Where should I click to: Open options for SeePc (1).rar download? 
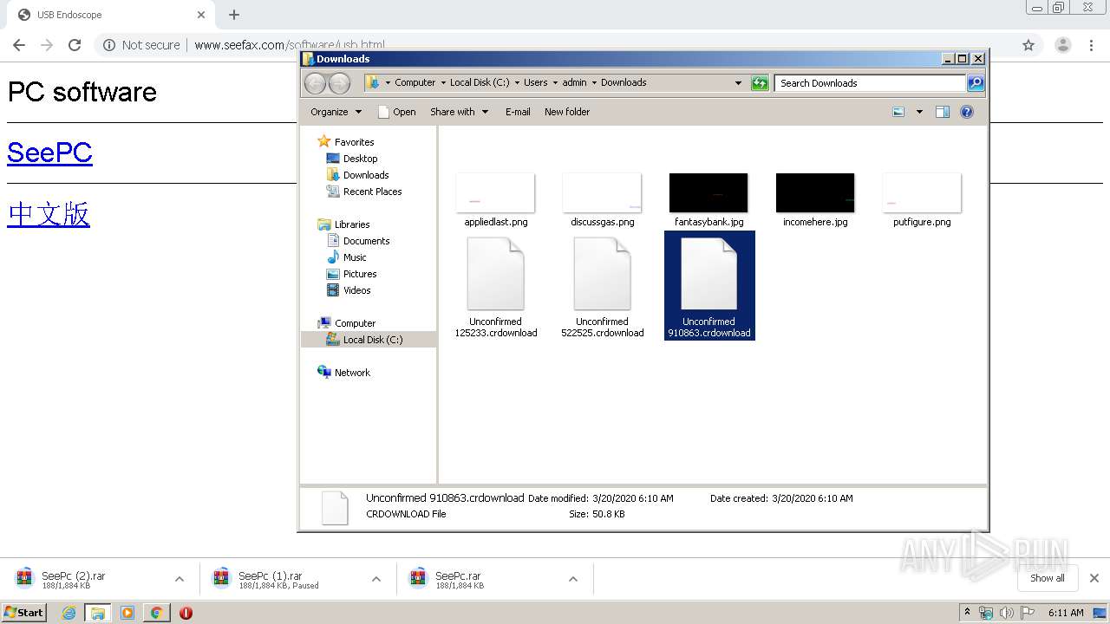coord(376,579)
